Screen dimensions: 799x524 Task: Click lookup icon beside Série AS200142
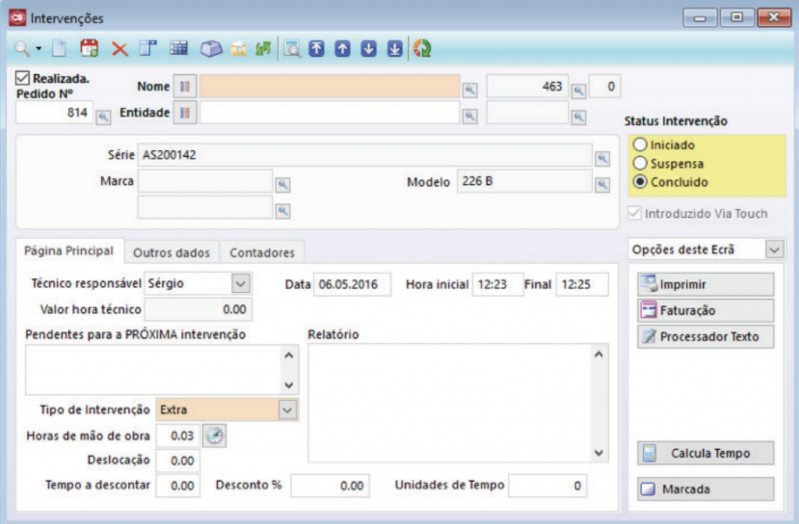pyautogui.click(x=602, y=159)
